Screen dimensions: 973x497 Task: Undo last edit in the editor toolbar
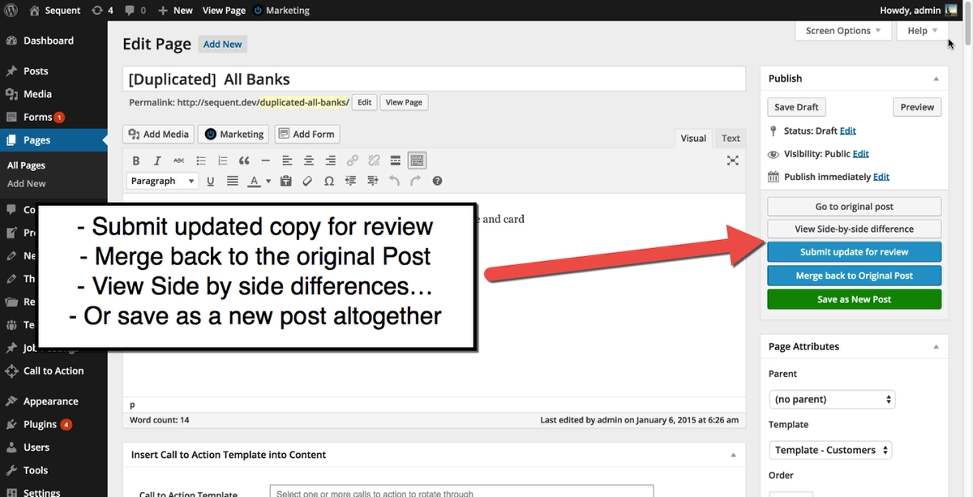coord(394,181)
